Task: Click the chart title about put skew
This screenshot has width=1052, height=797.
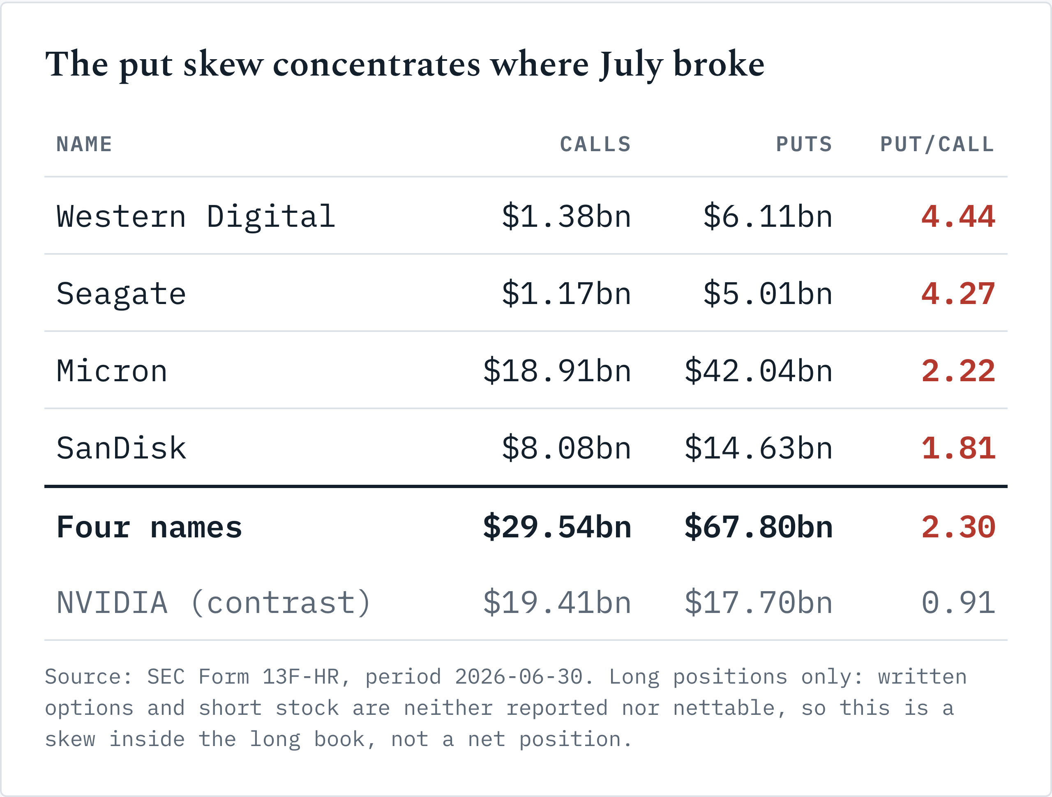Action: pyautogui.click(x=405, y=64)
